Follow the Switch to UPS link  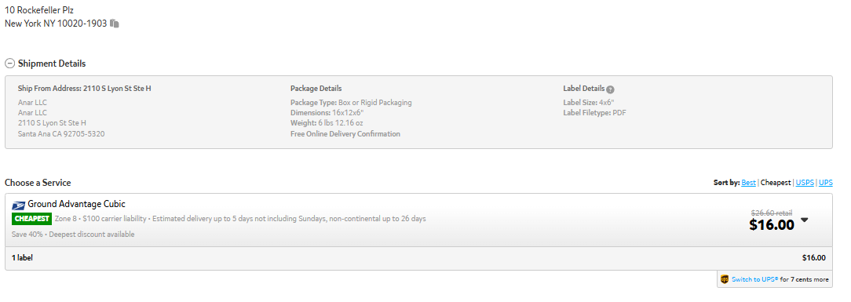click(755, 280)
